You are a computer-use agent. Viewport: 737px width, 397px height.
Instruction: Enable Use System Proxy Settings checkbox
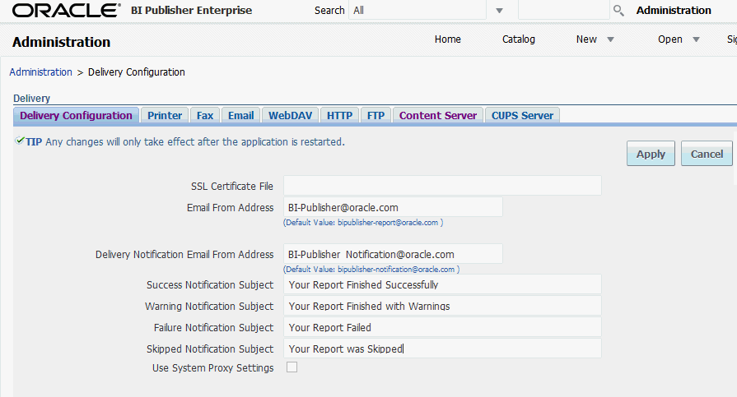click(292, 367)
